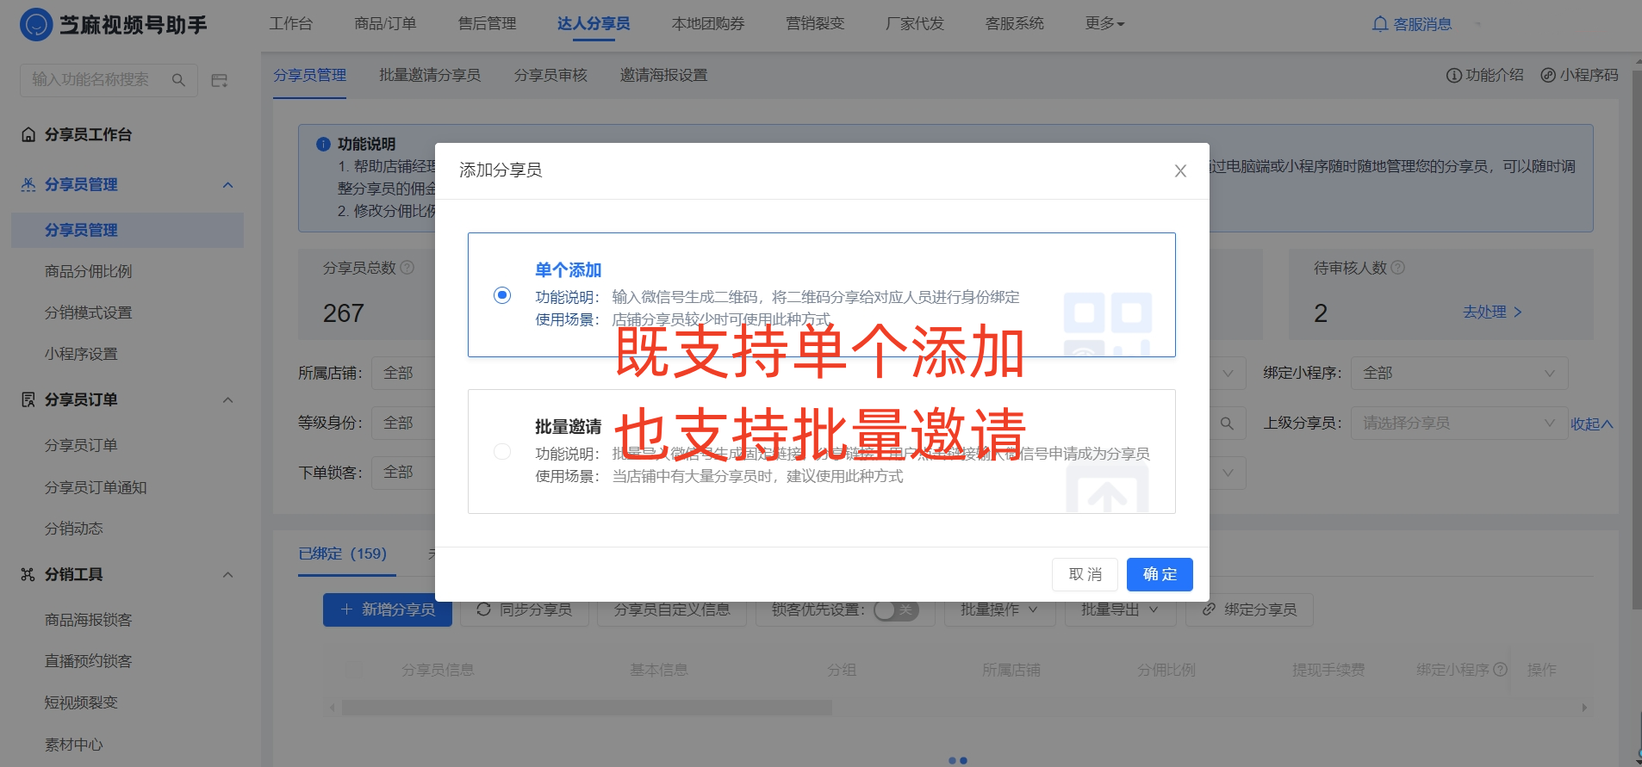Toggle 锁客优先设置 switch
This screenshot has width=1642, height=767.
[896, 610]
